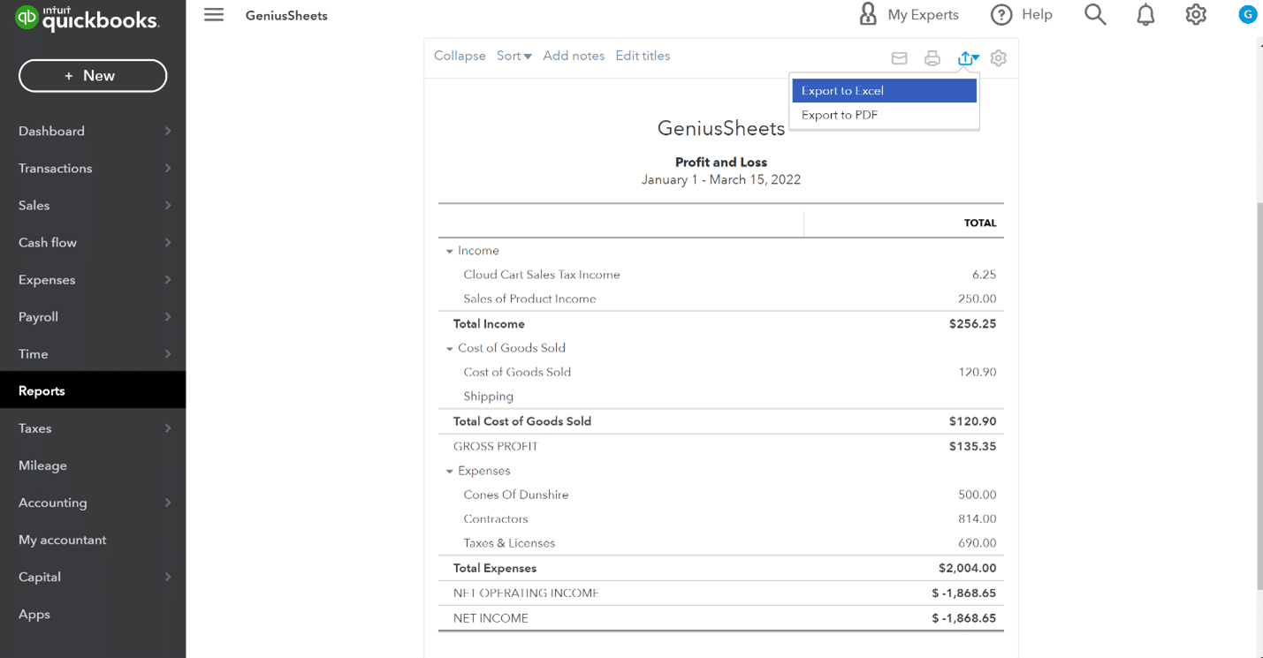Print the report using printer icon

click(932, 58)
